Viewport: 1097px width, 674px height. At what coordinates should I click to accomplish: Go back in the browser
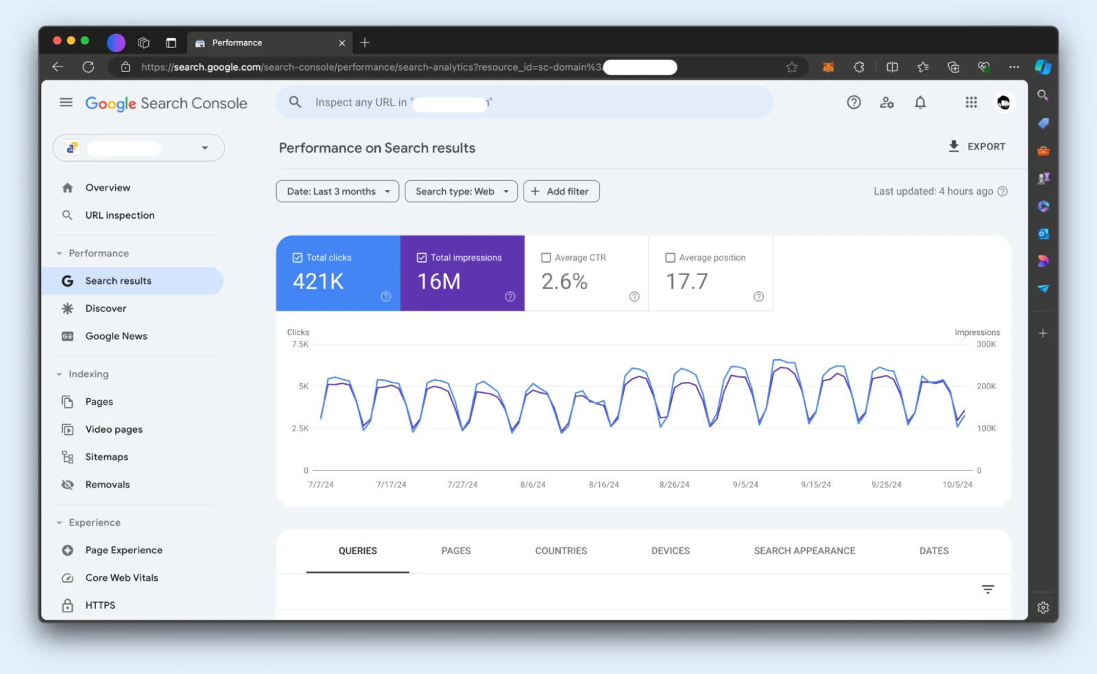point(58,67)
